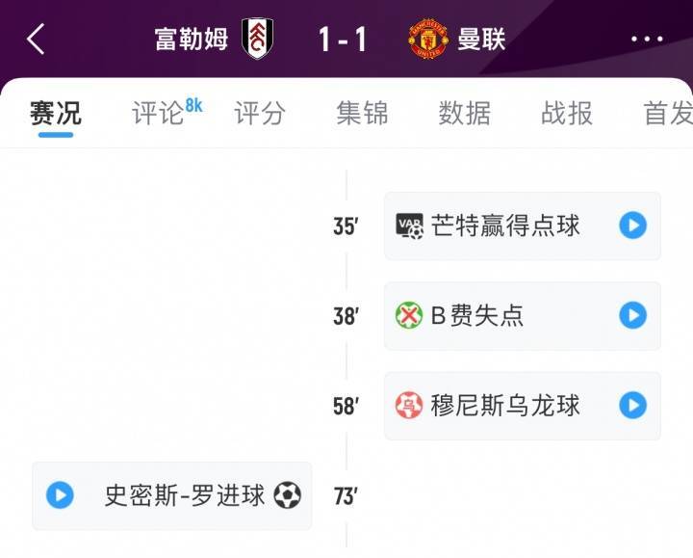Select the 赛况 tab

tap(56, 114)
